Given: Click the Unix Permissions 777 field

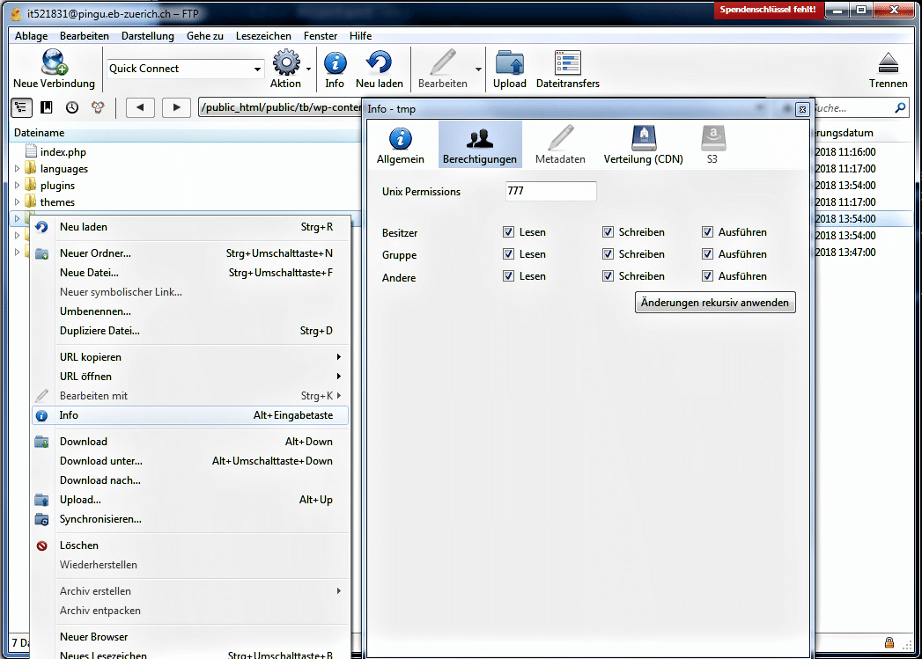Looking at the screenshot, I should pyautogui.click(x=550, y=191).
